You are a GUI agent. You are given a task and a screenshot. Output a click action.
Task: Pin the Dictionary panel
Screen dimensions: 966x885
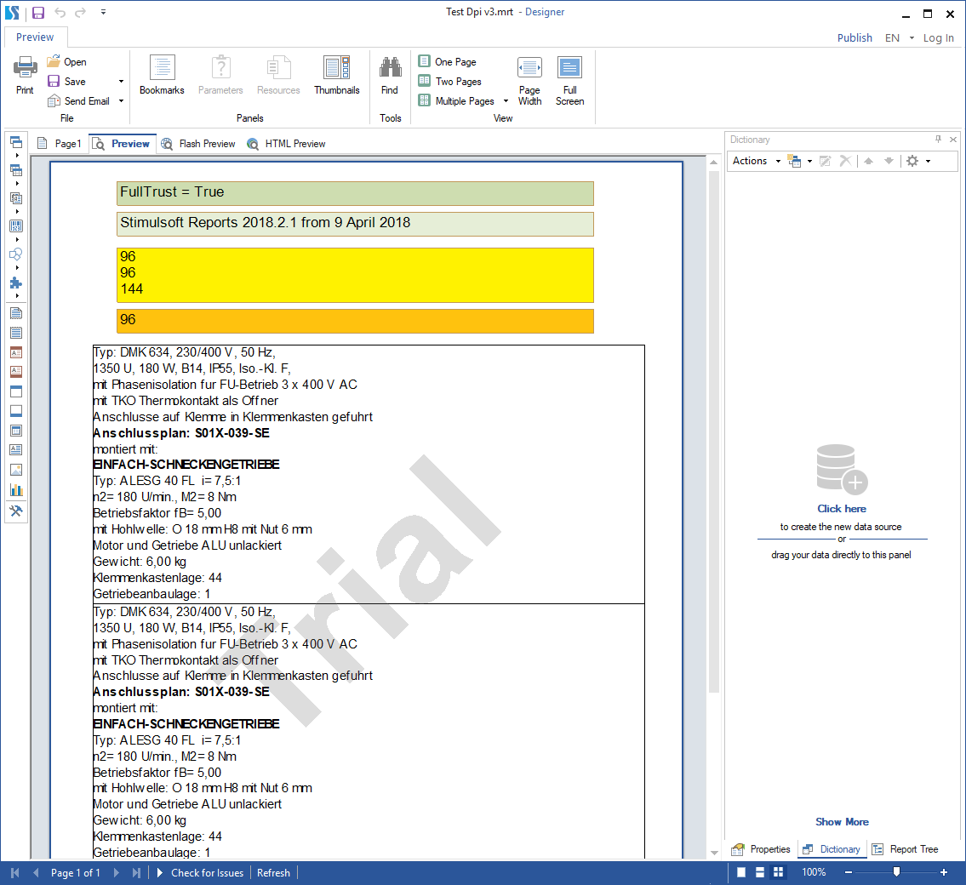(938, 140)
